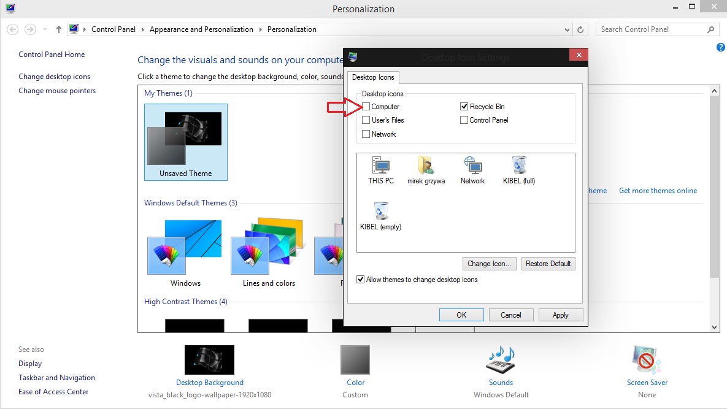Click the Back navigation arrow
Screen dimensions: 727x409
click(x=13, y=29)
